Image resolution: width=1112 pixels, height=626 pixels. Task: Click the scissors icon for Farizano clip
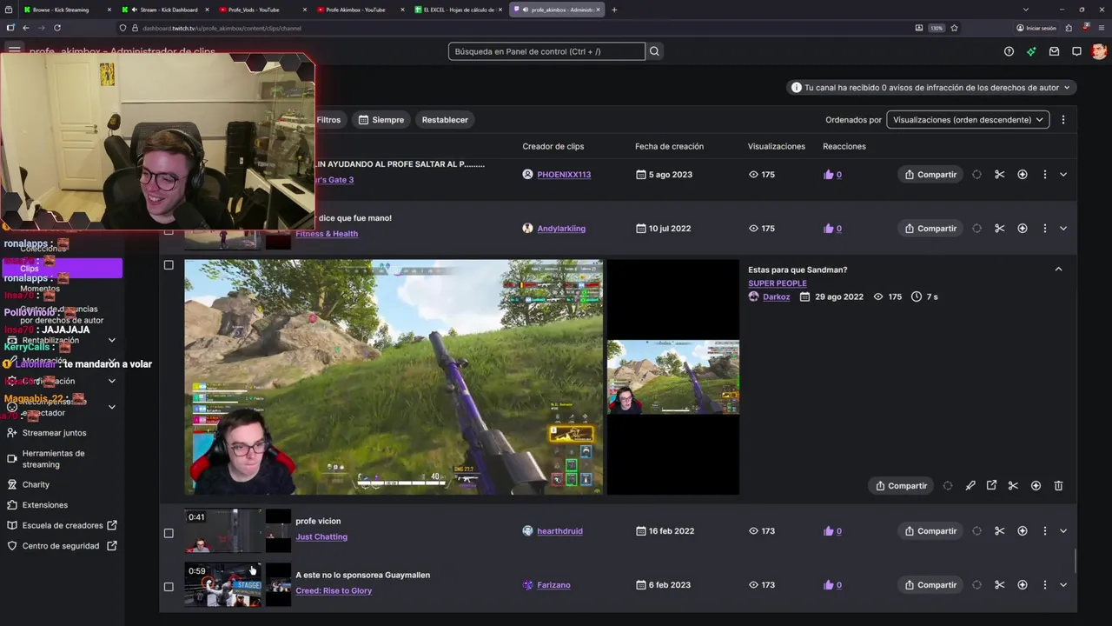999,585
